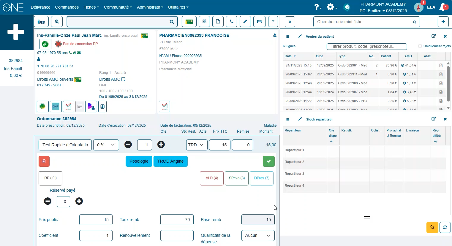Click prescriber profile icon
This screenshot has height=246, width=452.
275,35
